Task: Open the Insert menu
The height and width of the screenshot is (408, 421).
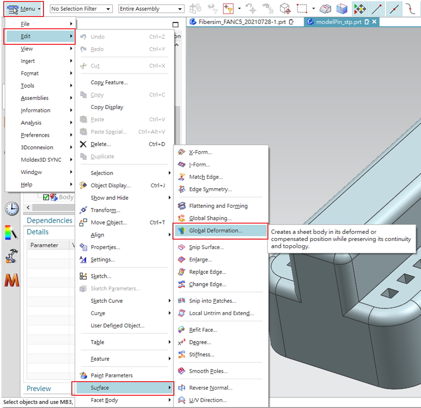Action: [40, 61]
